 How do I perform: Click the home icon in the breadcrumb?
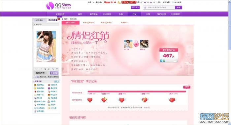[62, 19]
